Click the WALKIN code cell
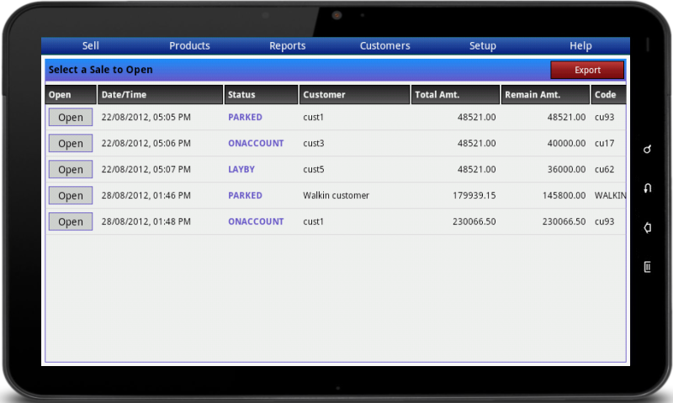673x403 pixels. (x=610, y=196)
